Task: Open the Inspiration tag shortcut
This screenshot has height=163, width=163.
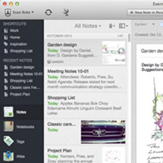Action: 15,44
